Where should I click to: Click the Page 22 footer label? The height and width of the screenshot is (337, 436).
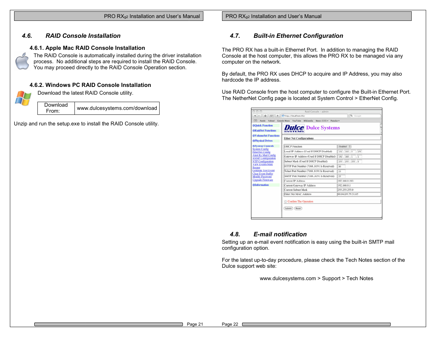(230, 324)
